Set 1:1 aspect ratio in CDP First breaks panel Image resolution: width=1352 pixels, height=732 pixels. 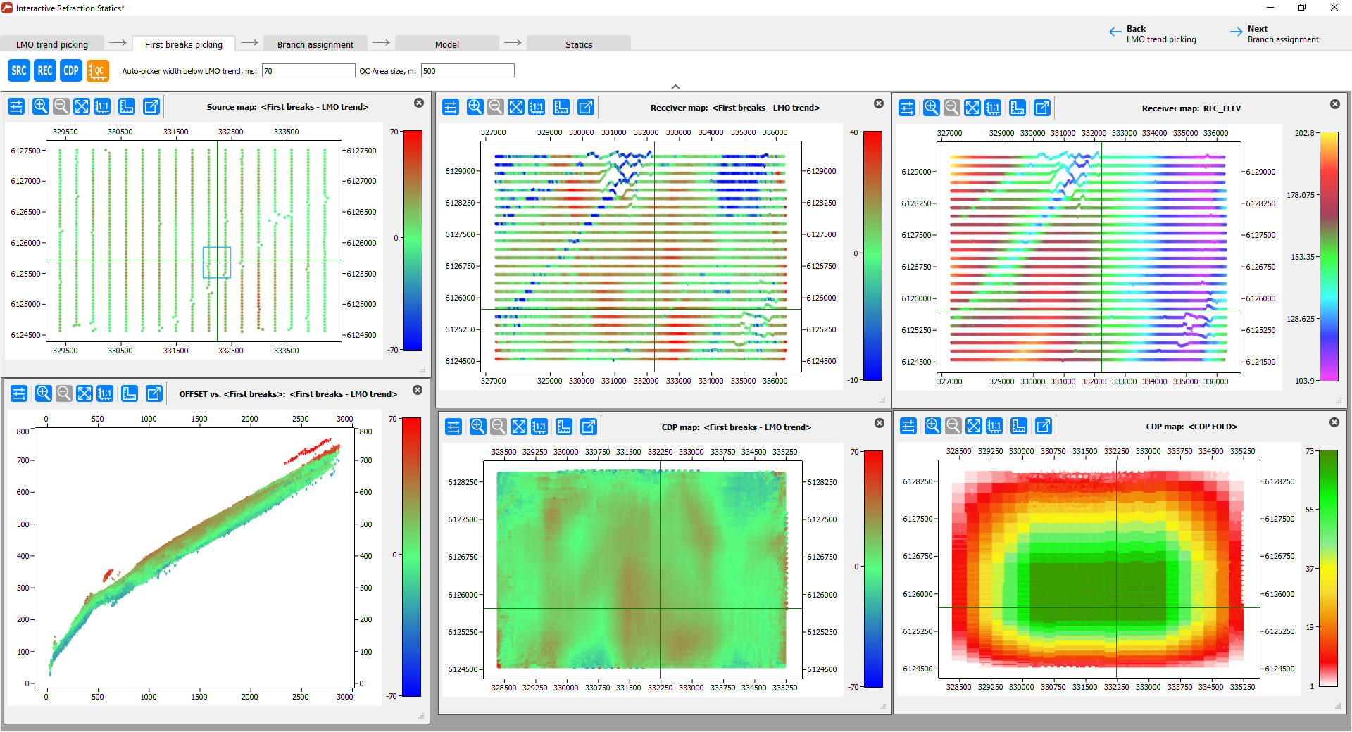[539, 427]
